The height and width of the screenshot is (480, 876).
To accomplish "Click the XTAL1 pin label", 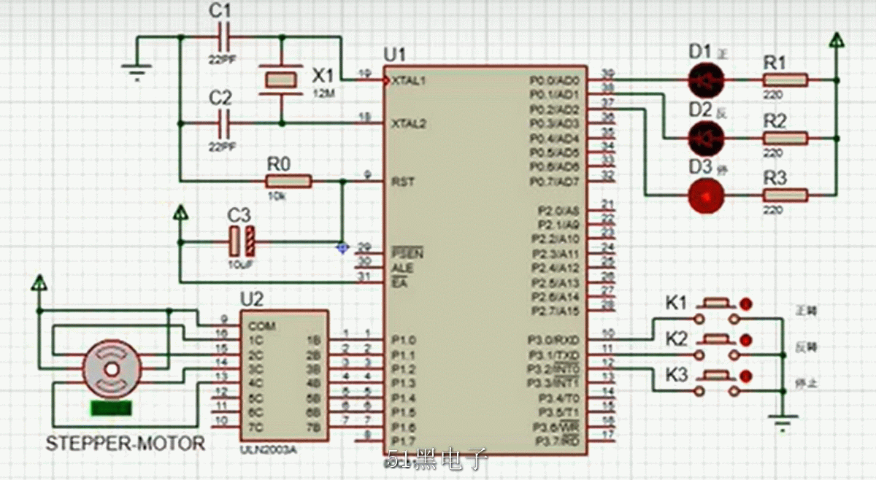I will 410,80.
